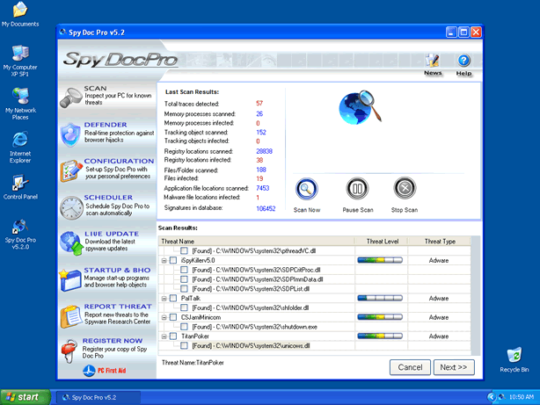
Task: Tick the PalTalk threat checkbox
Action: (173, 298)
